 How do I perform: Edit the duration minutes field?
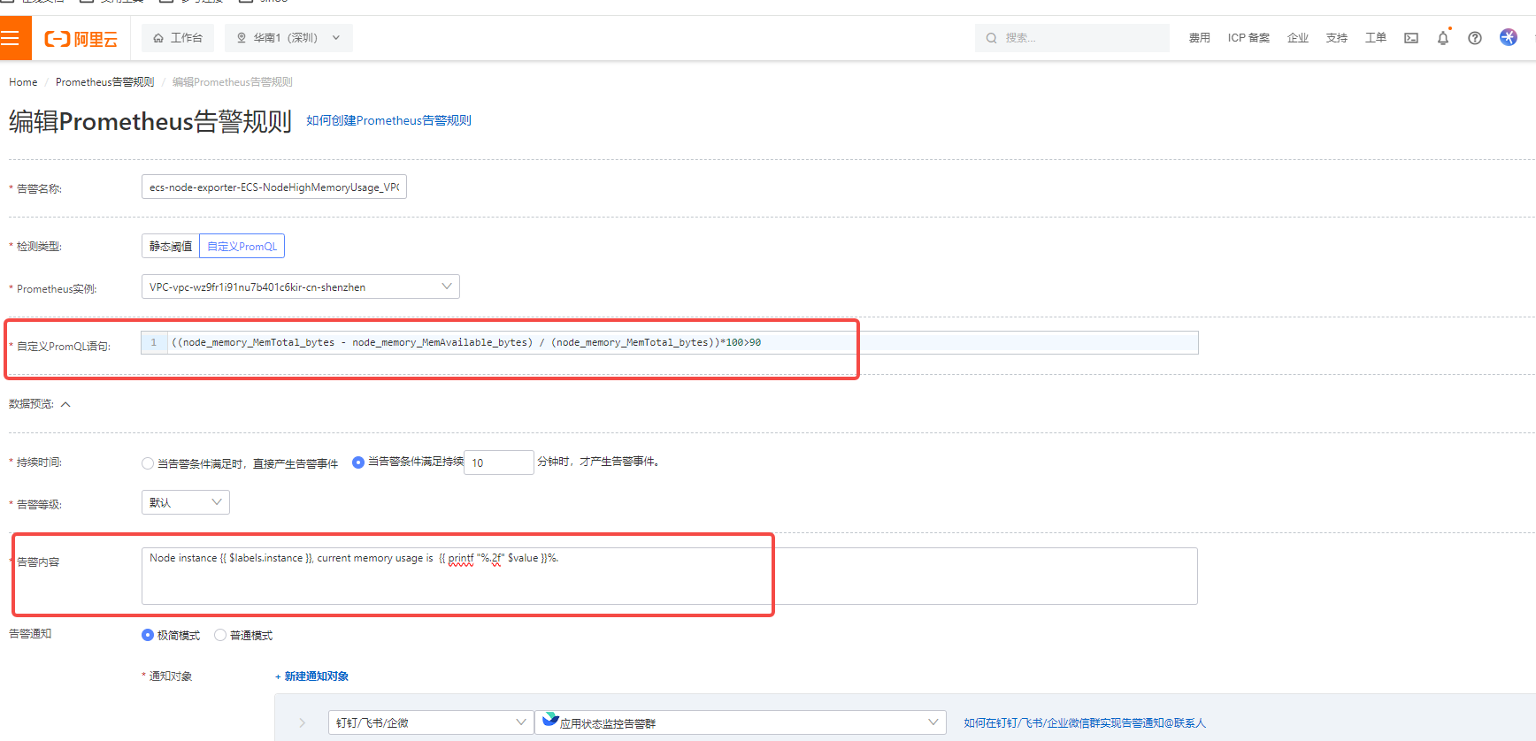coord(499,462)
